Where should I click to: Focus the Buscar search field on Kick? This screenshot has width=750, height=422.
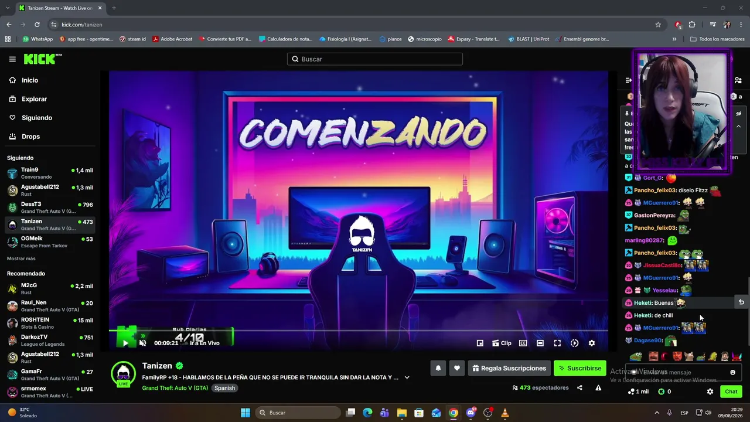pos(375,59)
